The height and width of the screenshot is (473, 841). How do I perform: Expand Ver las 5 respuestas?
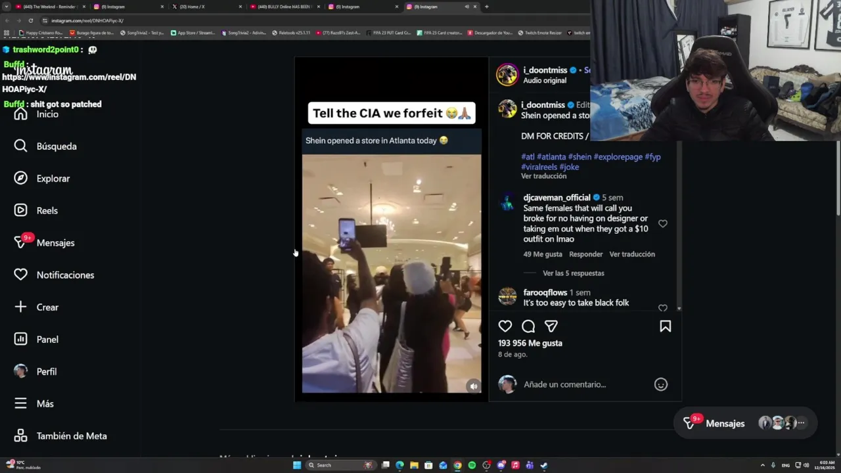(574, 273)
